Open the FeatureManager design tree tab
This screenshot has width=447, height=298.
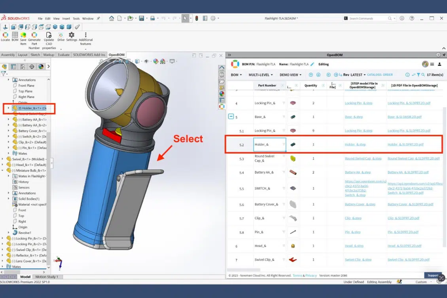click(5, 66)
